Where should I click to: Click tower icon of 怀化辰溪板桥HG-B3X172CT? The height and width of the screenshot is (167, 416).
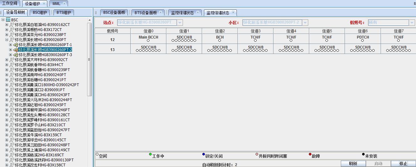[12, 30]
